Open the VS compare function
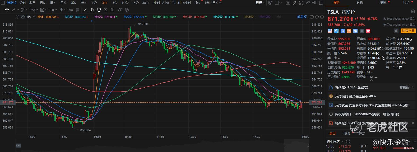This screenshot has height=152, width=417. click(308, 3)
